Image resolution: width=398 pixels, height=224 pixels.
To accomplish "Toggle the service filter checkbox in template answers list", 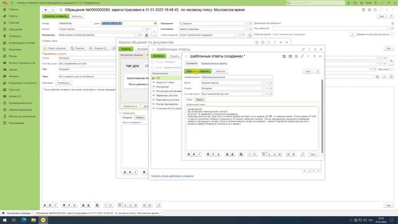I will pyautogui.click(x=153, y=62).
